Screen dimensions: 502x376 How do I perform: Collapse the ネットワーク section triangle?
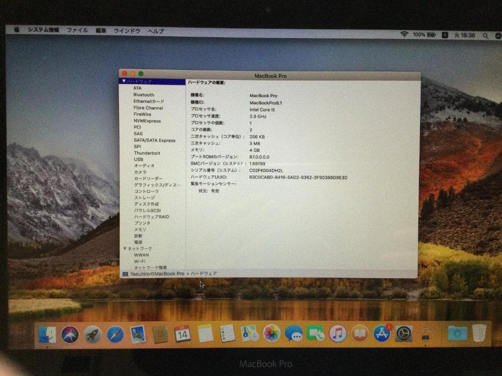point(124,248)
